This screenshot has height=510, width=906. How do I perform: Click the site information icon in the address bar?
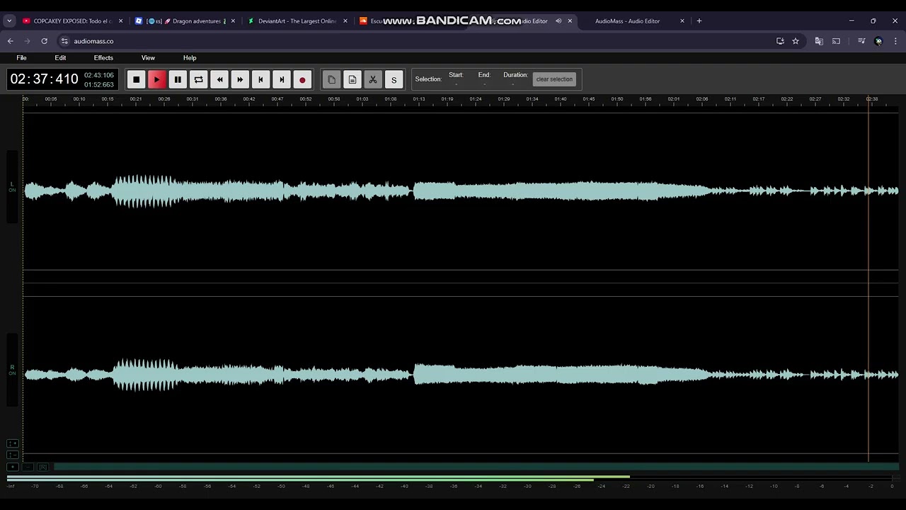(64, 41)
